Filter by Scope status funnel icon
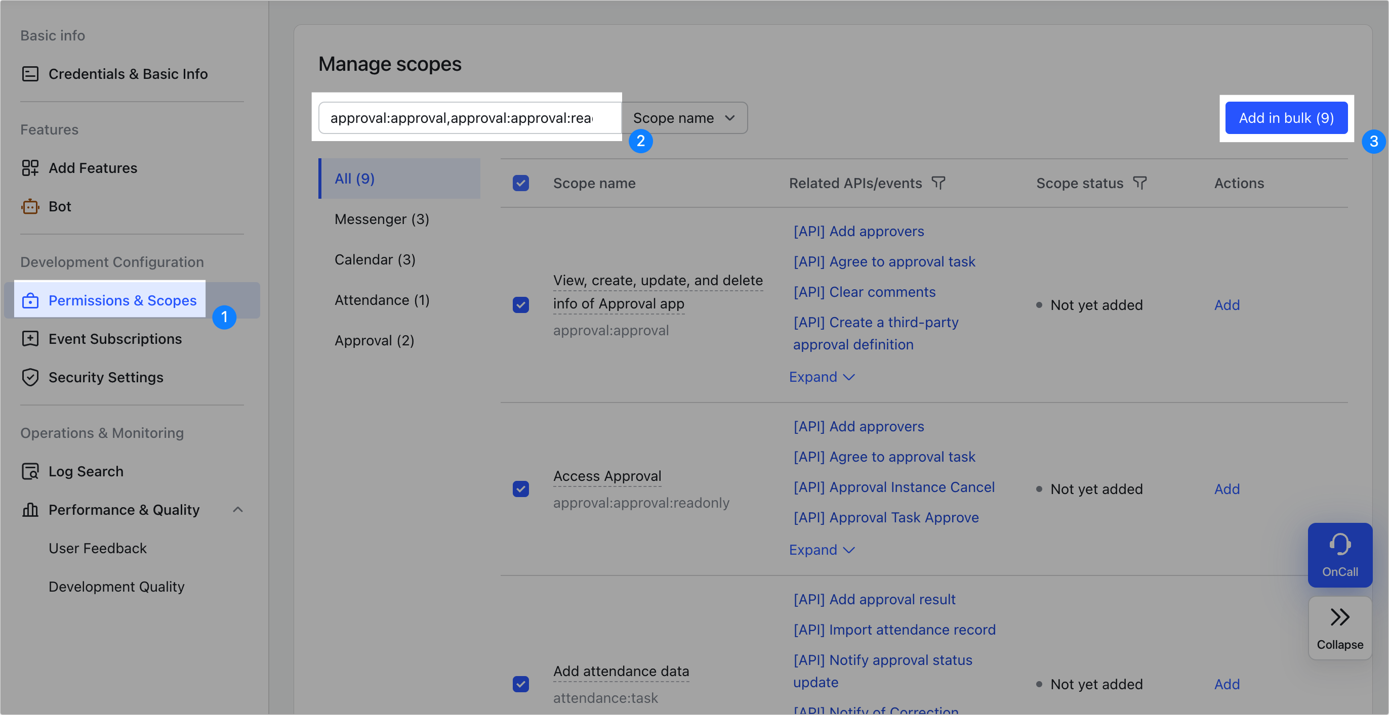 coord(1140,183)
